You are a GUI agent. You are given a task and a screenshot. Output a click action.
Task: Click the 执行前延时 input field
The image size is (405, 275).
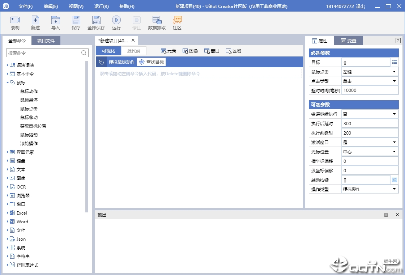pos(370,133)
